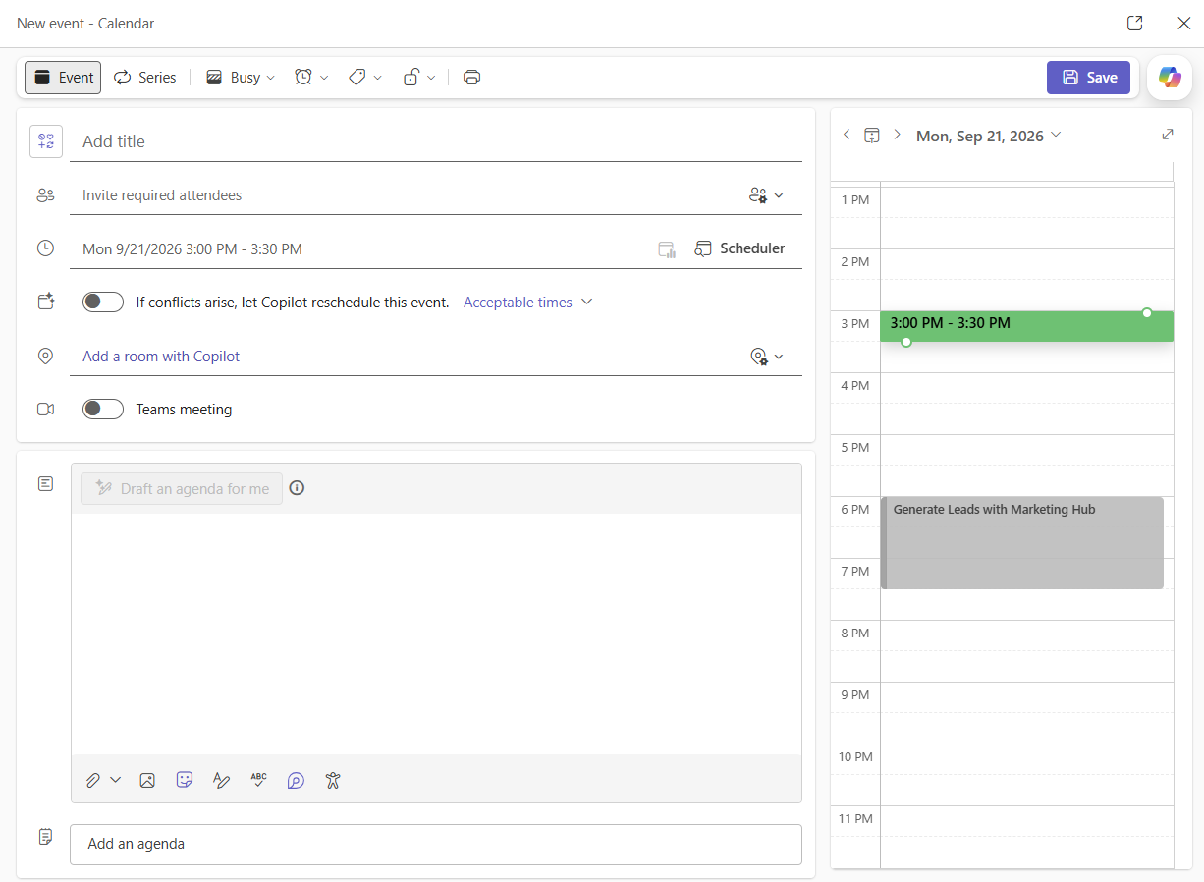Click inside the event description body

436,634
